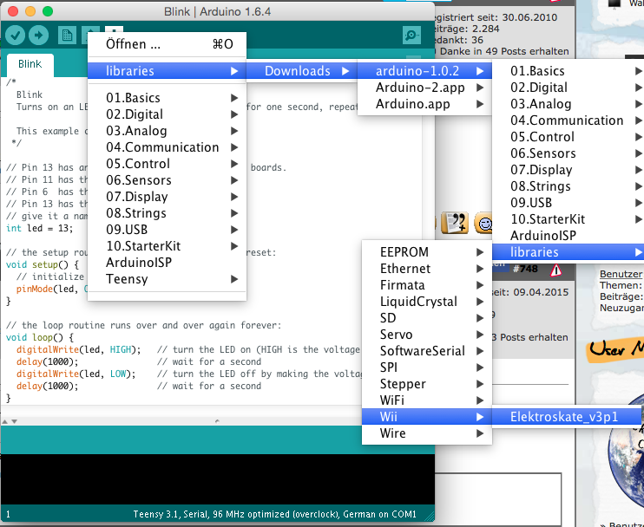644x527 pixels.
Task: Expand the arrow beside Downloads
Action: tap(345, 71)
